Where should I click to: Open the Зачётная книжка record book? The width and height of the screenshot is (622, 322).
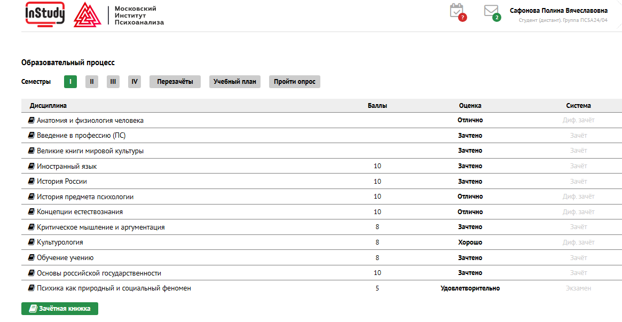(x=60, y=309)
